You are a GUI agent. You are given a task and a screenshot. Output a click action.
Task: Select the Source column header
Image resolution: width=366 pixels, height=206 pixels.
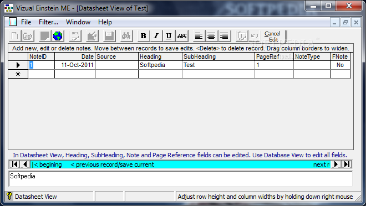point(116,56)
